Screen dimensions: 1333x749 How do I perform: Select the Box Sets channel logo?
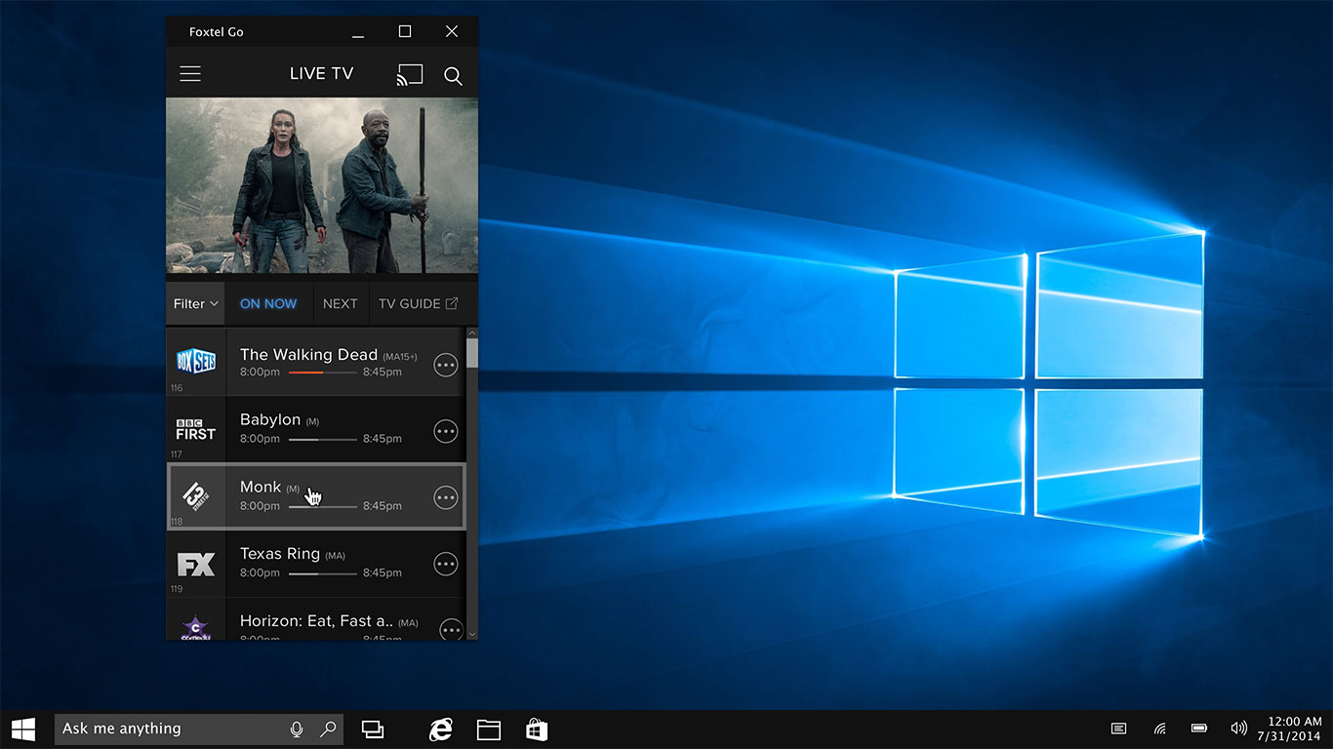pyautogui.click(x=196, y=362)
